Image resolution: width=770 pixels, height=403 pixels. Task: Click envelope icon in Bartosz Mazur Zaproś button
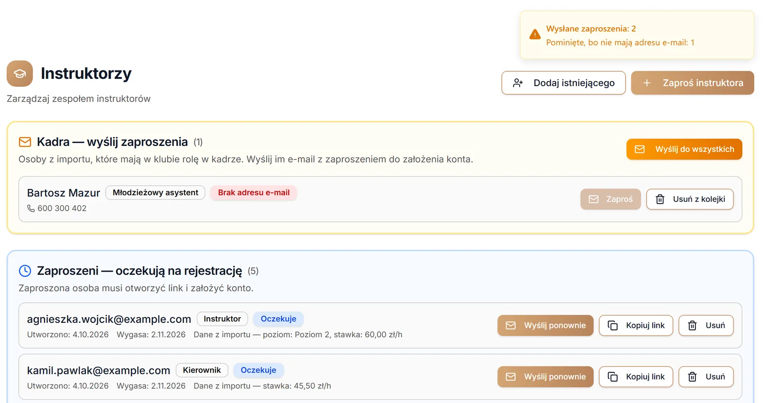(593, 199)
